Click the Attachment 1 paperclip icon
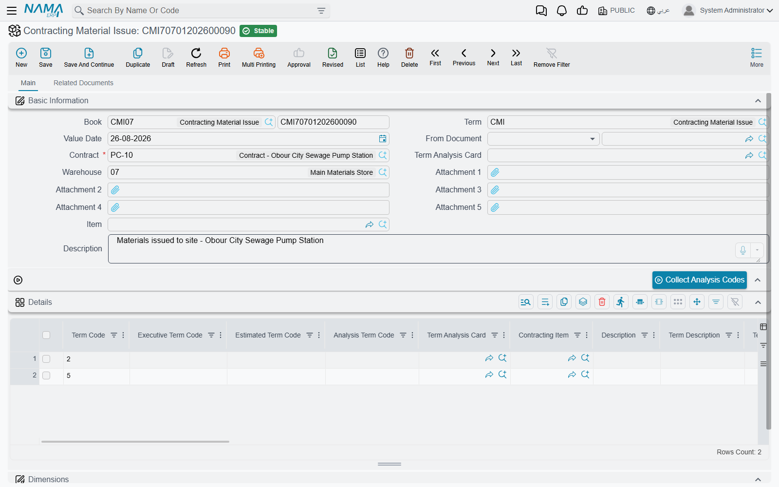The width and height of the screenshot is (779, 487). [x=495, y=172]
